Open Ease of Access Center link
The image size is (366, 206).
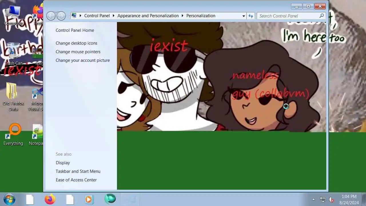(76, 180)
